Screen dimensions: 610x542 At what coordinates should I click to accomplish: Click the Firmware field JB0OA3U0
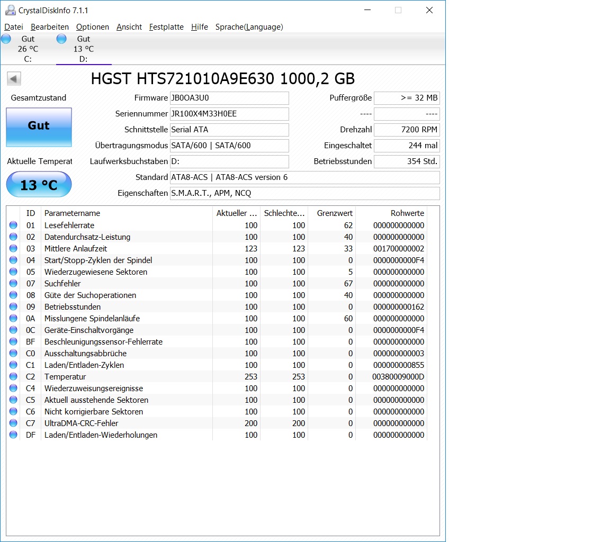click(x=229, y=98)
